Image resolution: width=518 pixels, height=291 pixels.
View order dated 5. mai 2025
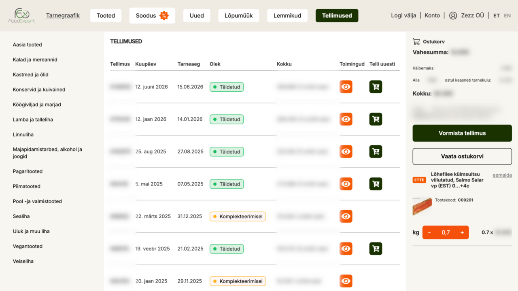346,184
